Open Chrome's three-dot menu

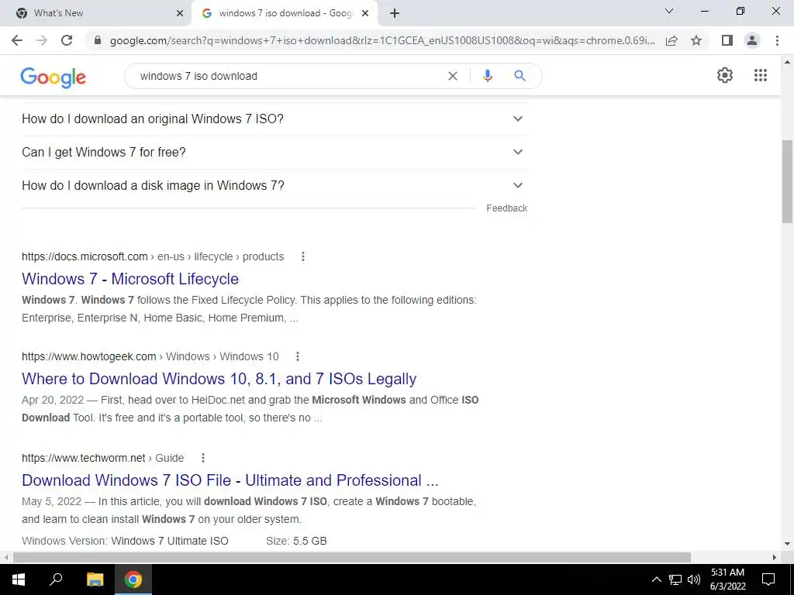(777, 40)
